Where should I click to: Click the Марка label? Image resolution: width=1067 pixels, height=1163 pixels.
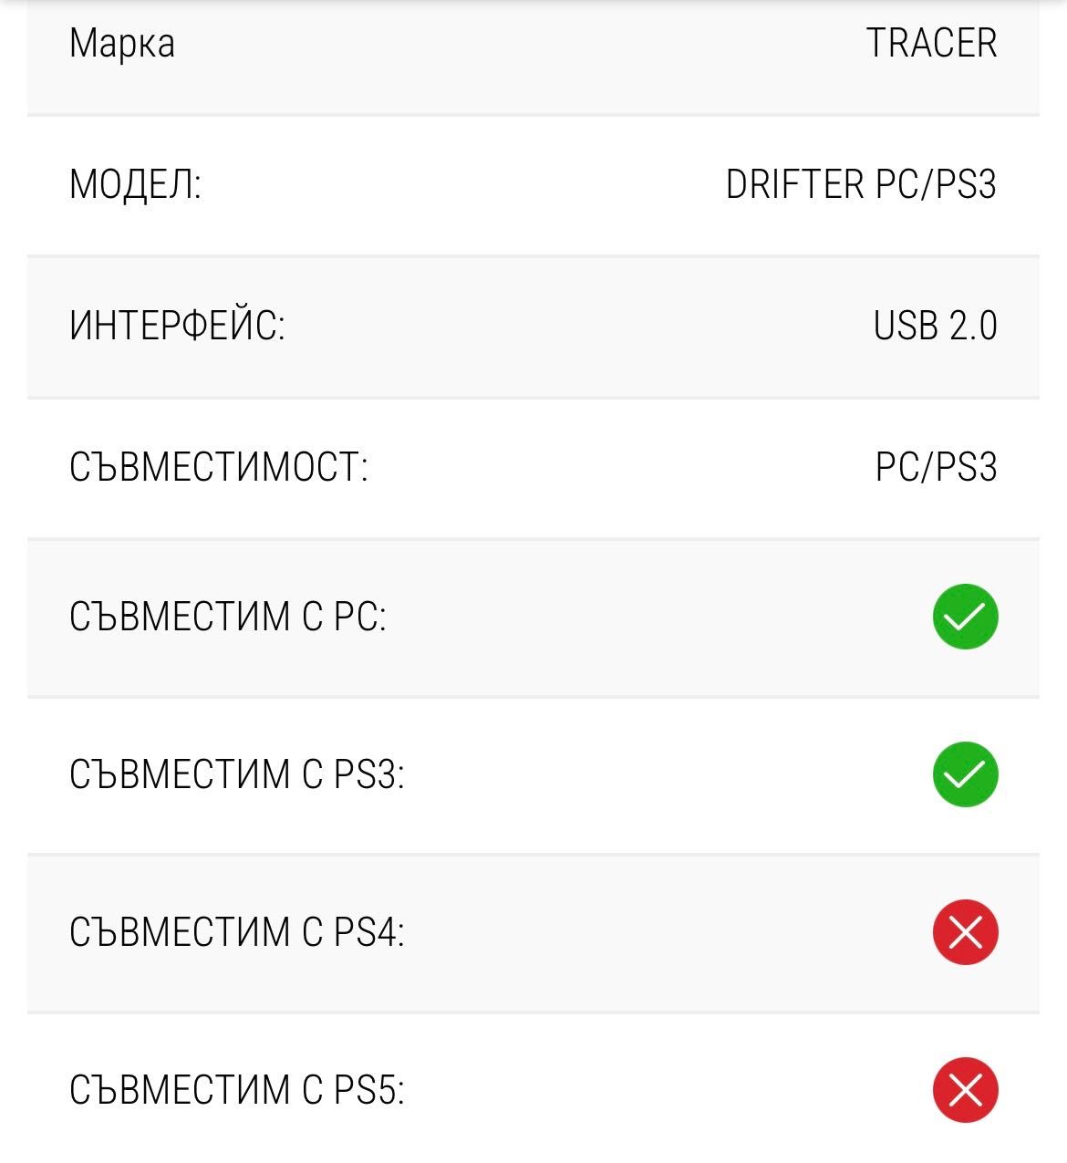click(122, 43)
